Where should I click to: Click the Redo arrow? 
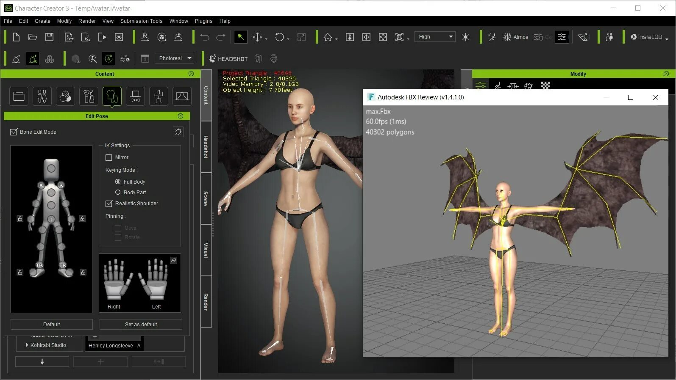[221, 37]
